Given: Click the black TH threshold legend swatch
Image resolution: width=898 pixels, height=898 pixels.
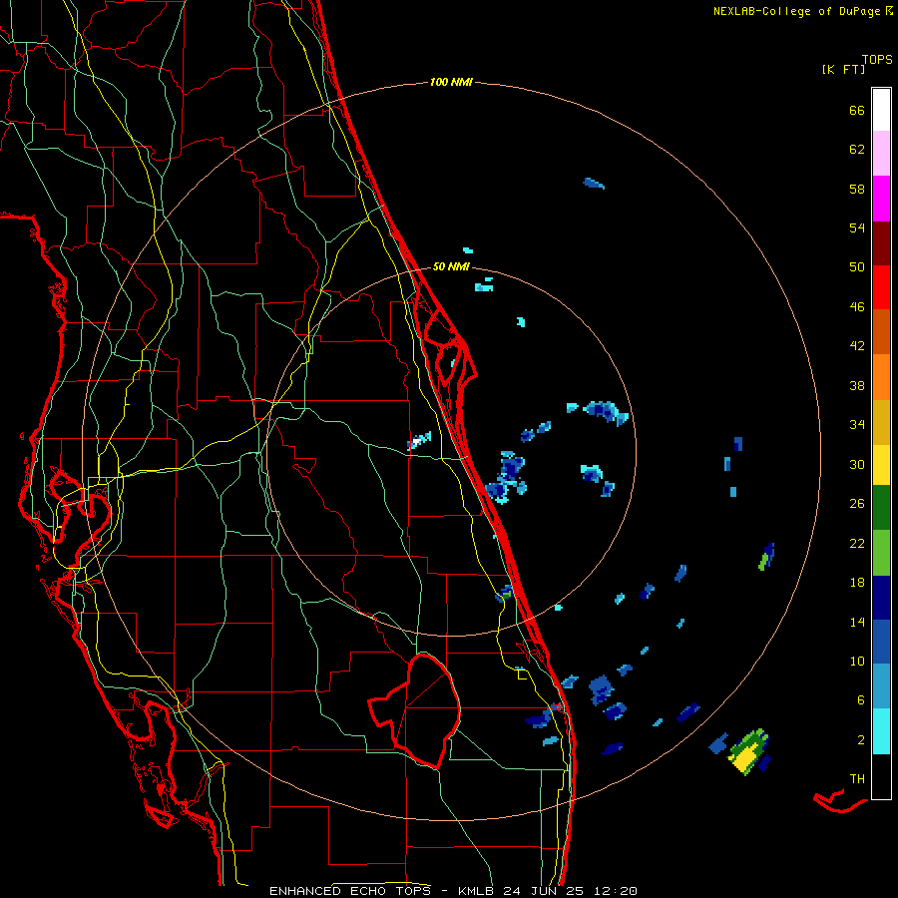Looking at the screenshot, I should click(881, 776).
